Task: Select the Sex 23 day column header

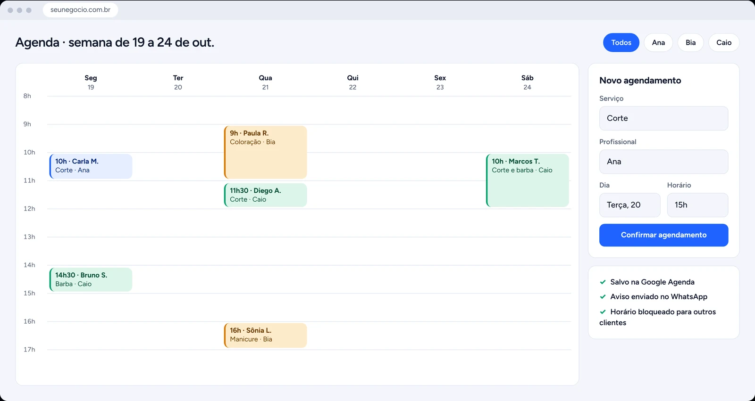Action: pyautogui.click(x=440, y=82)
